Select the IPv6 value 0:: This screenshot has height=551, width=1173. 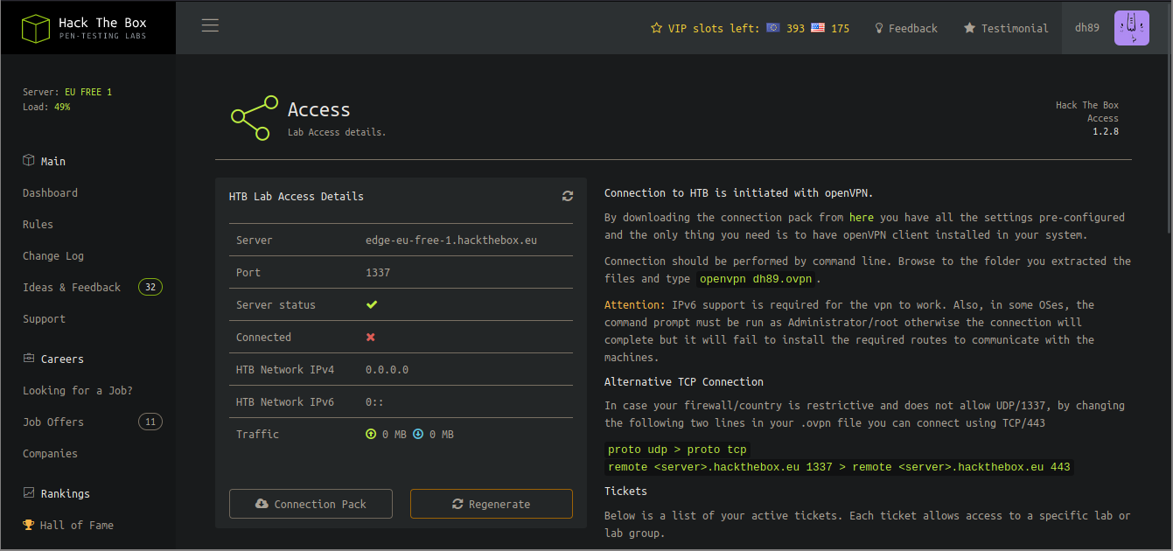click(374, 402)
